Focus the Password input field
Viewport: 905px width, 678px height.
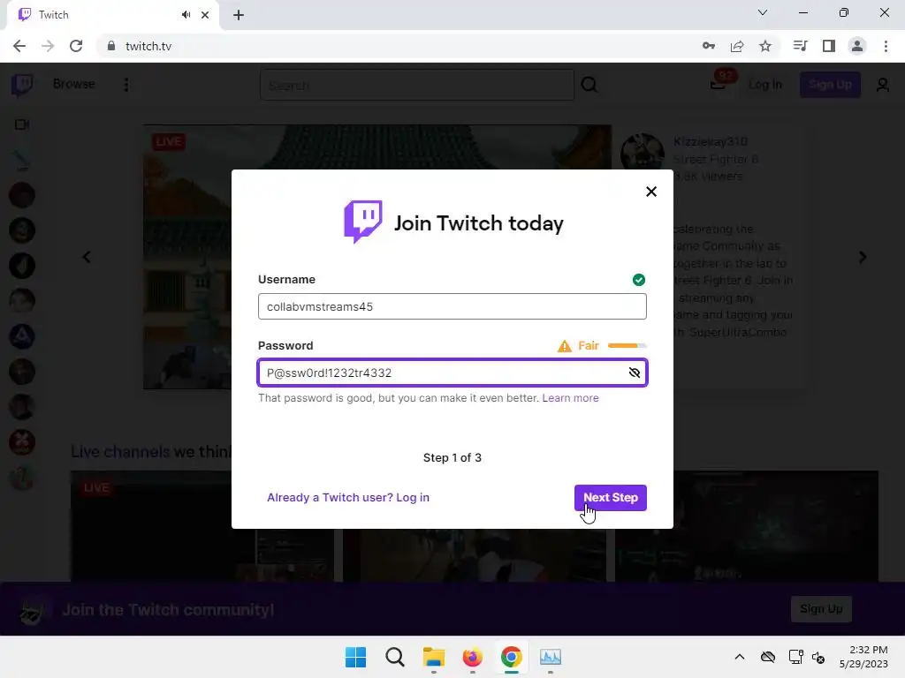click(x=452, y=373)
